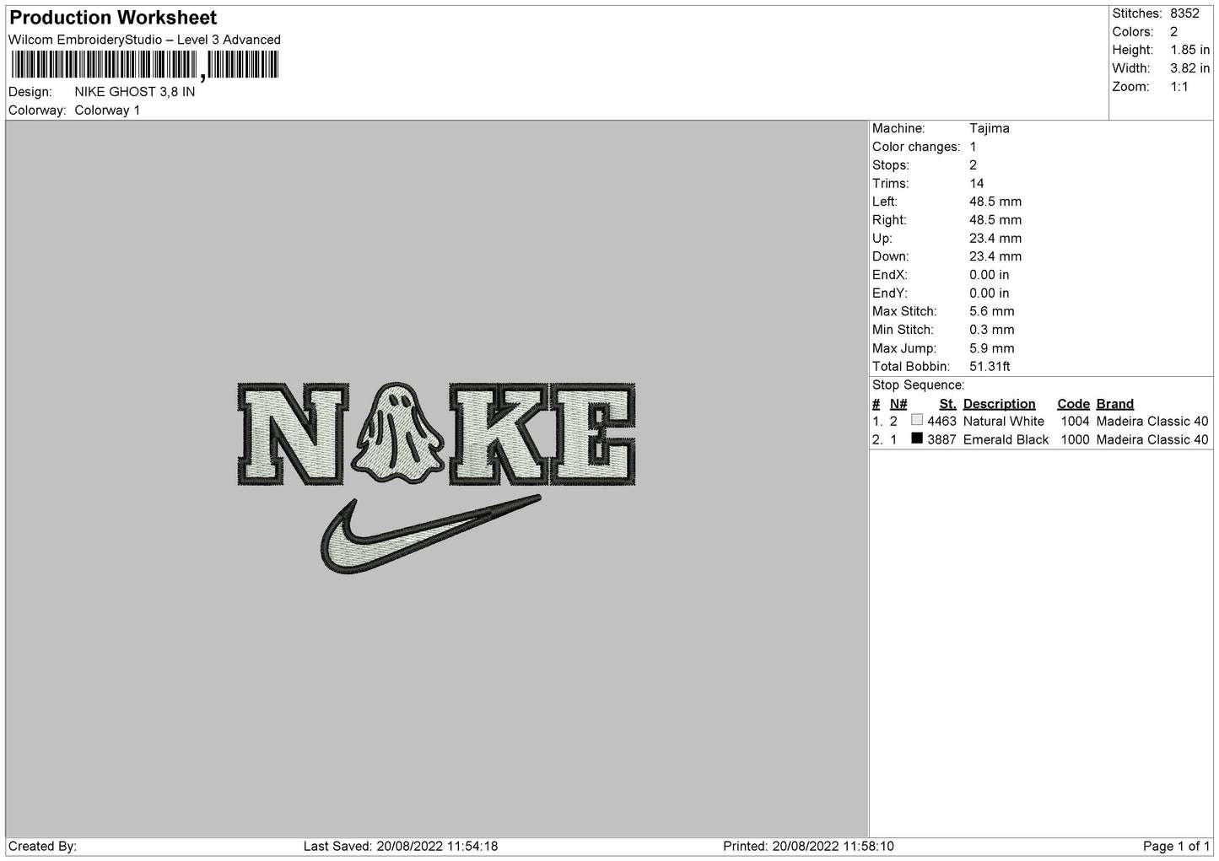Image resolution: width=1219 pixels, height=861 pixels.
Task: Click the 'Emerald Black' description
Action: pos(1006,440)
